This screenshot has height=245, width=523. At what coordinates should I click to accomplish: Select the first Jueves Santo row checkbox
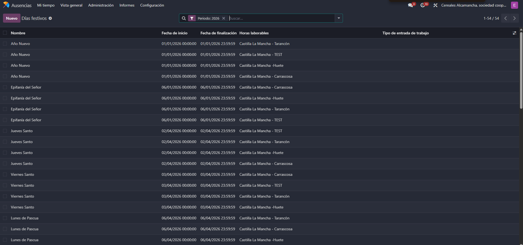[x=5, y=131]
